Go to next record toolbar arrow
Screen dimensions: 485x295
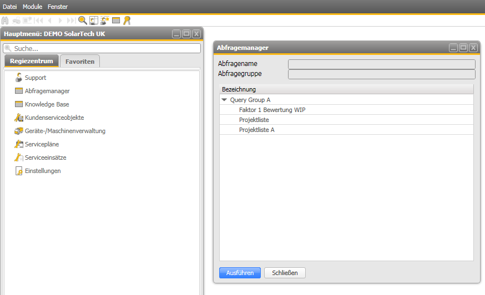tap(60, 21)
